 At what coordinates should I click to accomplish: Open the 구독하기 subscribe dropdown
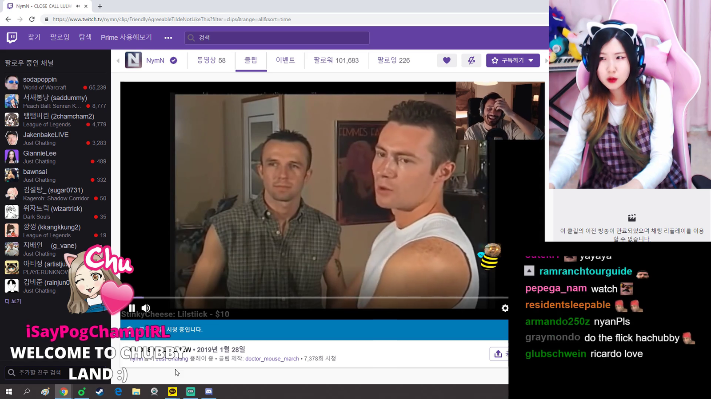tap(513, 60)
